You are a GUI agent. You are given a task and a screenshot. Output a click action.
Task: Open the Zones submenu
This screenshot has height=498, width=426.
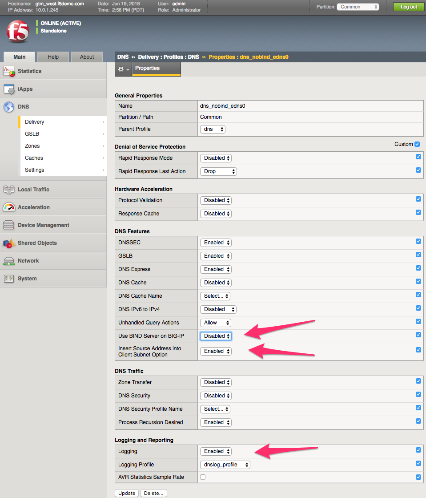pyautogui.click(x=63, y=146)
